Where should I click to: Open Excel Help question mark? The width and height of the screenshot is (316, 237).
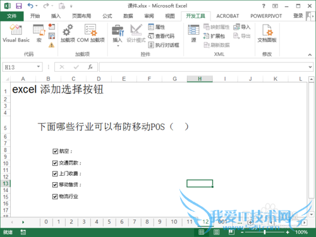point(264,6)
